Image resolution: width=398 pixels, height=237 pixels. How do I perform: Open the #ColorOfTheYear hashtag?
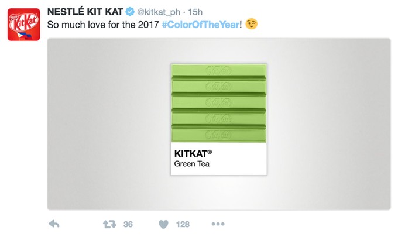pos(200,25)
